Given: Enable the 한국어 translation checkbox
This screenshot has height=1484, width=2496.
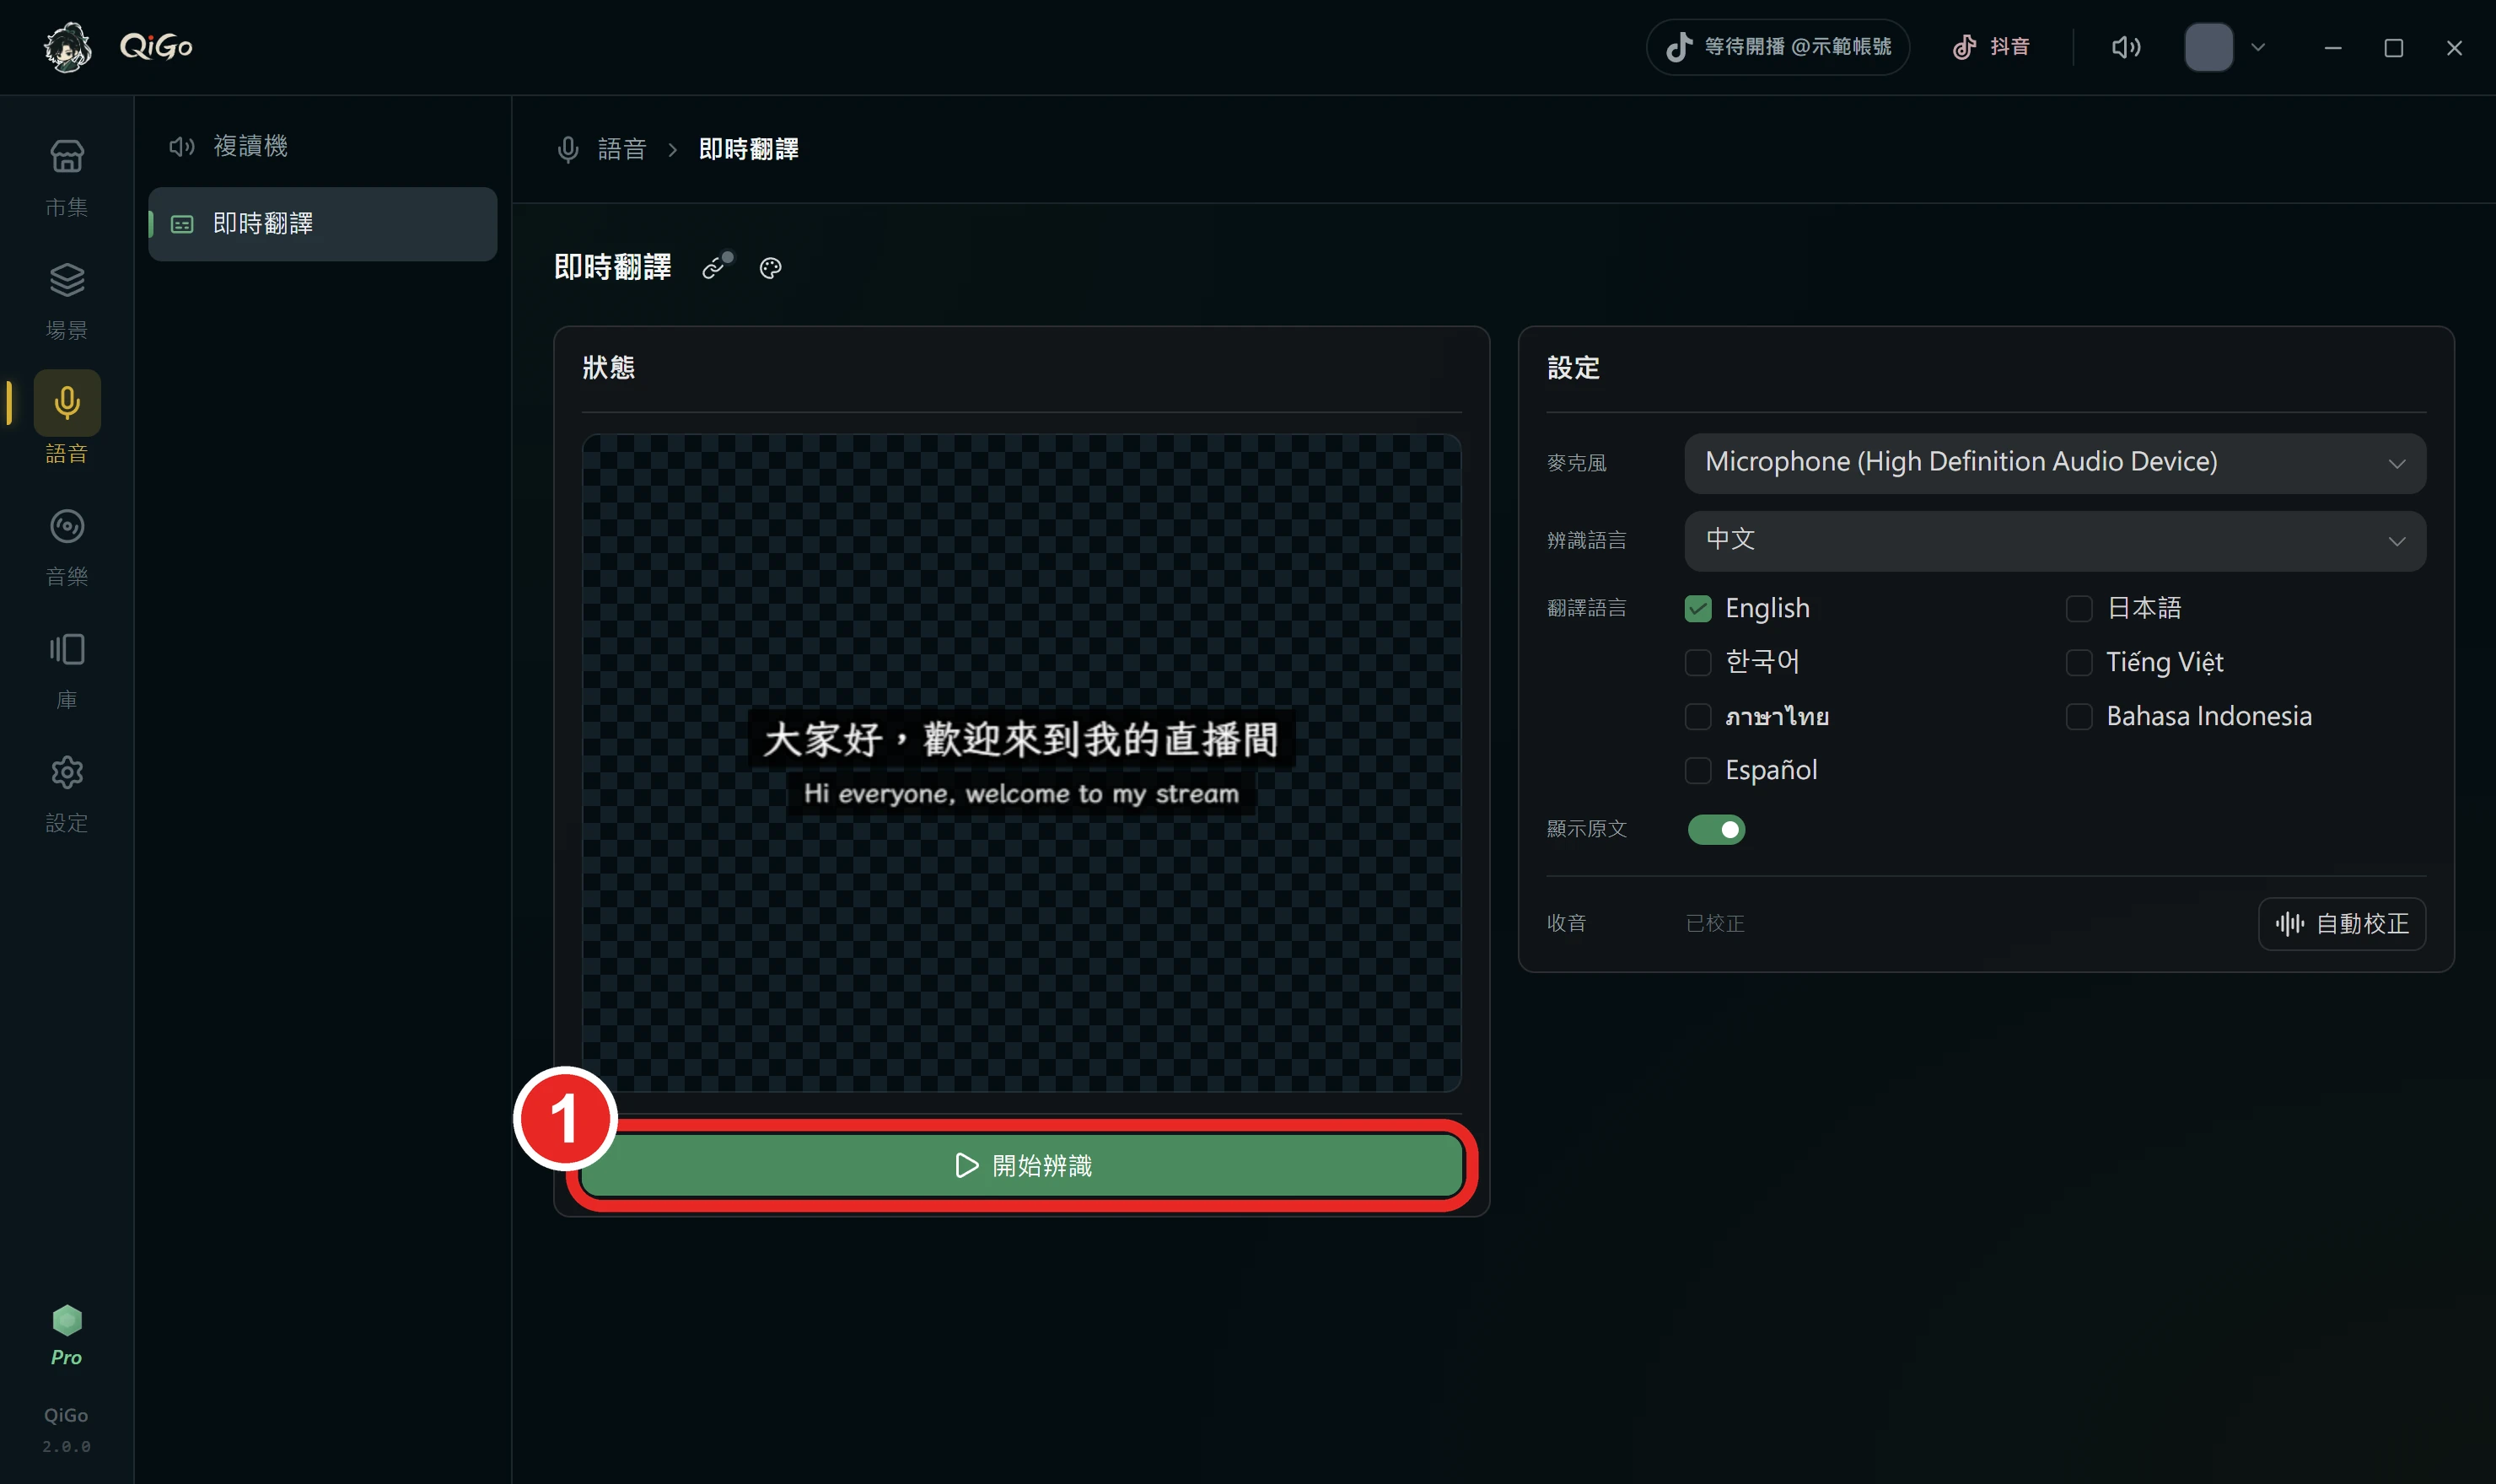Looking at the screenshot, I should pos(1698,662).
